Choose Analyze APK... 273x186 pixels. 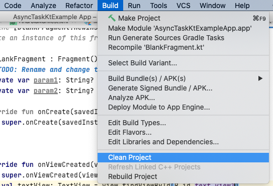(x=183, y=98)
